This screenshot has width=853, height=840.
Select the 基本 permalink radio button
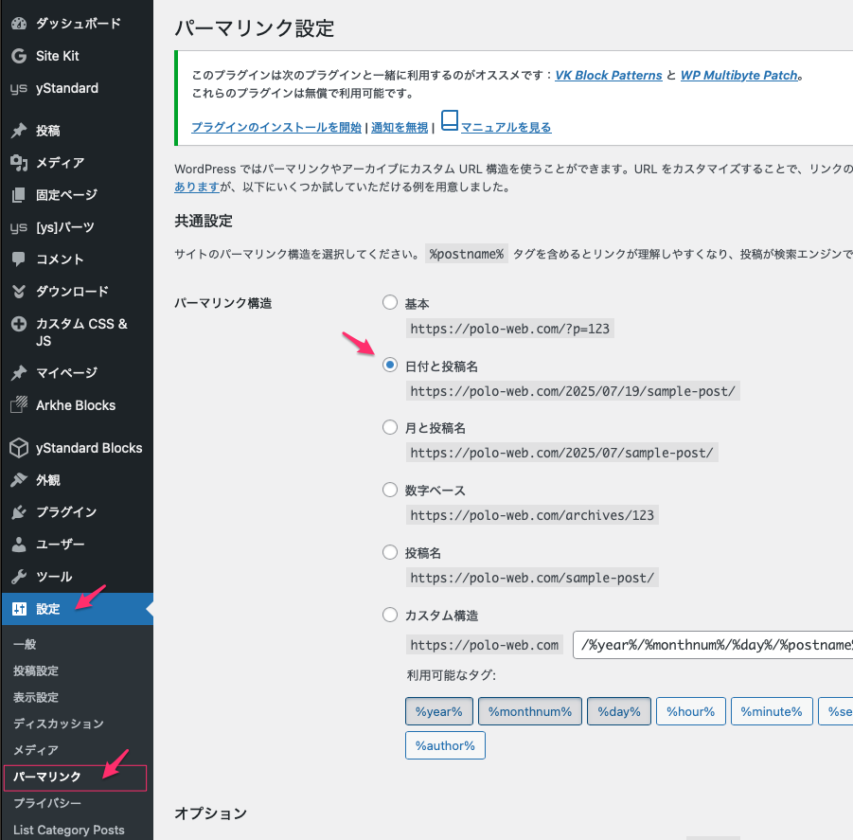389,303
